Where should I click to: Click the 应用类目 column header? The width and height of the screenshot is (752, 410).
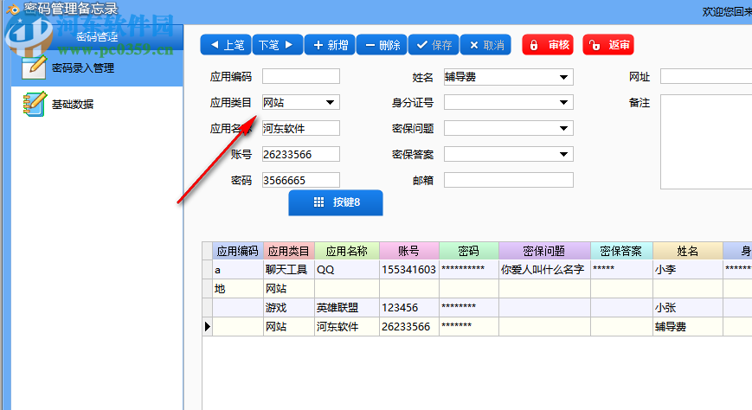pos(289,251)
